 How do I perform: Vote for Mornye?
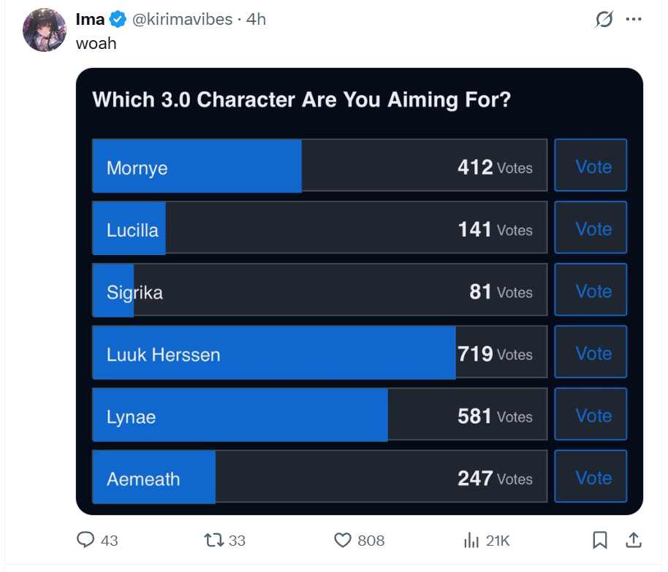[591, 167]
